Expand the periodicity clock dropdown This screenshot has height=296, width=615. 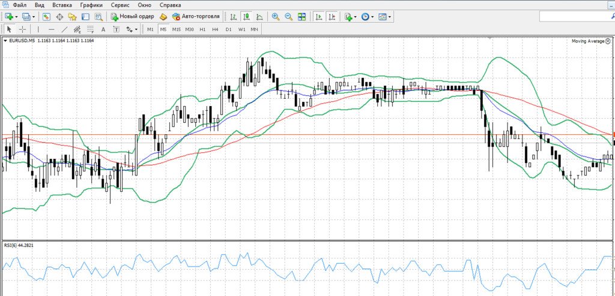click(372, 17)
